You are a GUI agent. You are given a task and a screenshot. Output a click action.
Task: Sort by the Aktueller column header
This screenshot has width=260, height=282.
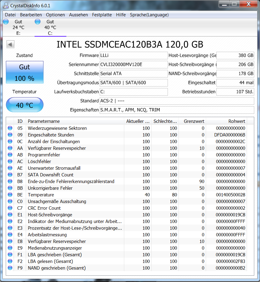point(138,121)
